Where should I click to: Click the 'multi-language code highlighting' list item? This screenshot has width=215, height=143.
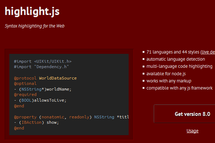tap(179, 66)
